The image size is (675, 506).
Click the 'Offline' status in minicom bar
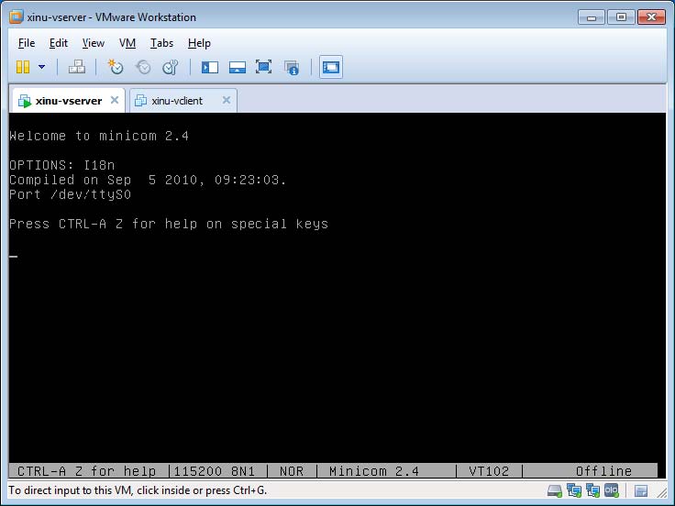point(603,471)
